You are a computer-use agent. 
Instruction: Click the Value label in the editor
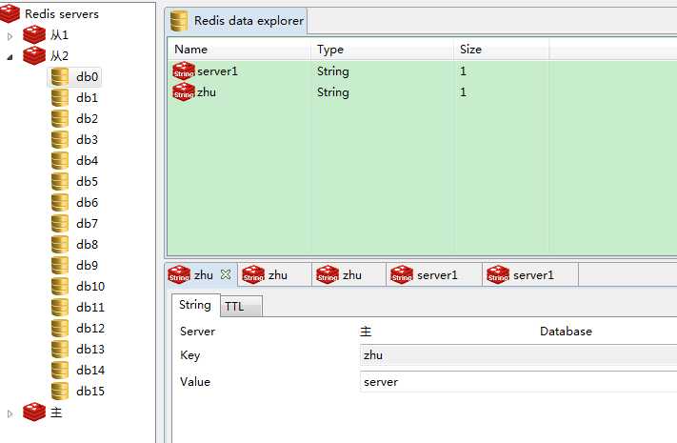coord(195,382)
